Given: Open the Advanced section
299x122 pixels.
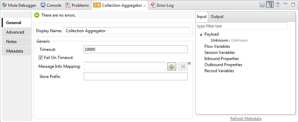Looking at the screenshot, I should coord(16,32).
